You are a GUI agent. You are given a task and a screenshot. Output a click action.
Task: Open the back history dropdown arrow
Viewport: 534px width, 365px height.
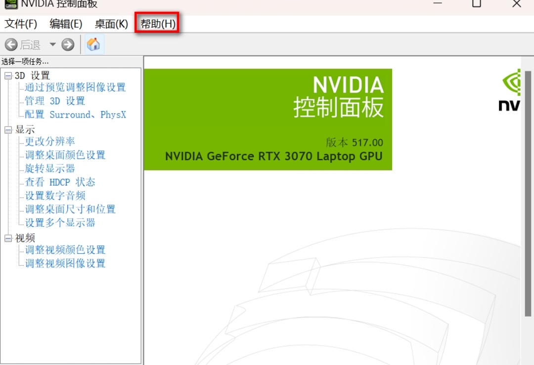(53, 44)
